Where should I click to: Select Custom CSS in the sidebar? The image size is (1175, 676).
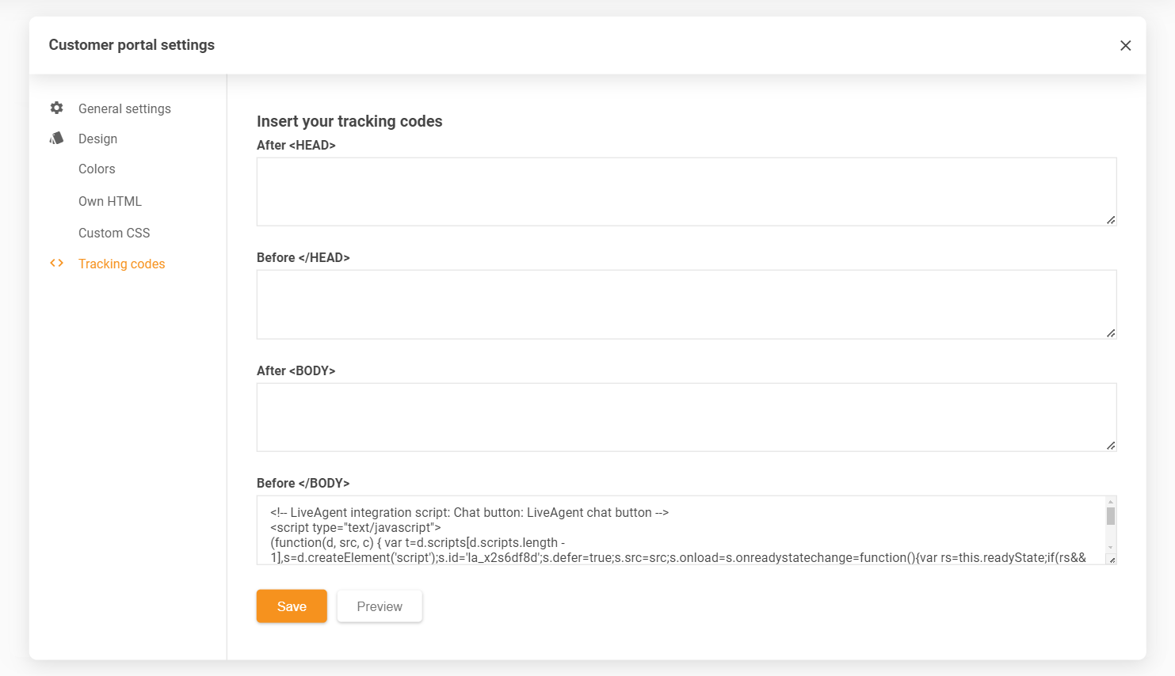point(114,233)
